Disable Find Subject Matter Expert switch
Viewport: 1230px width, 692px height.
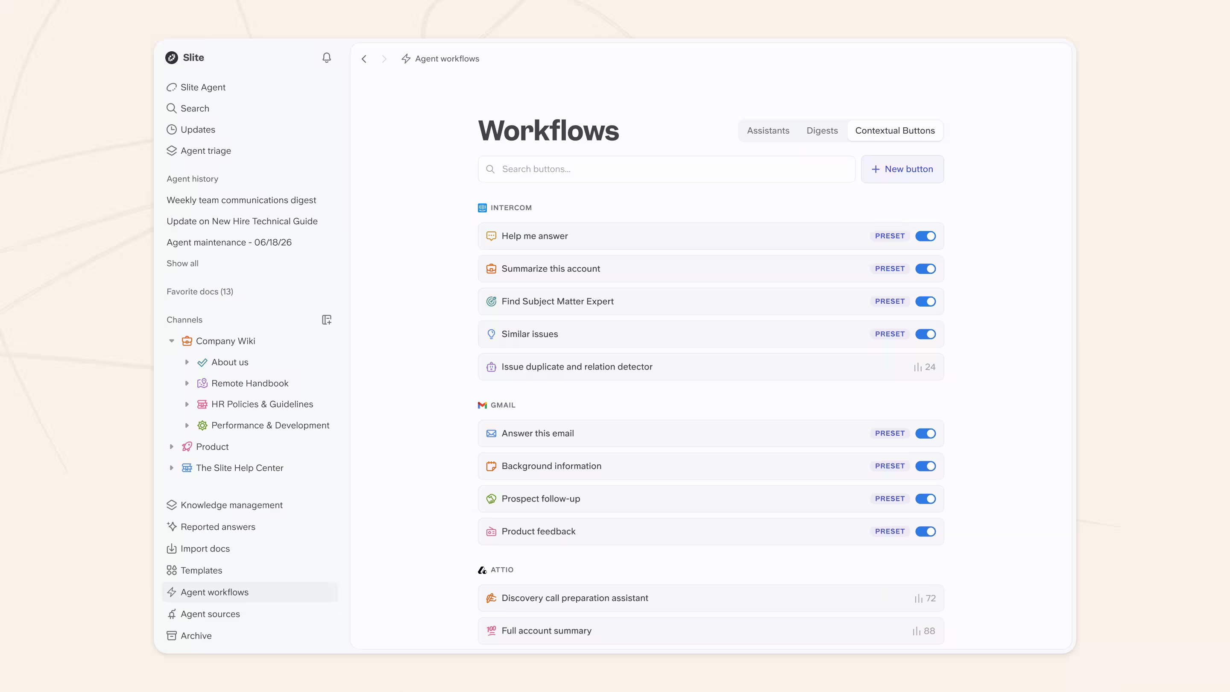pyautogui.click(x=925, y=301)
